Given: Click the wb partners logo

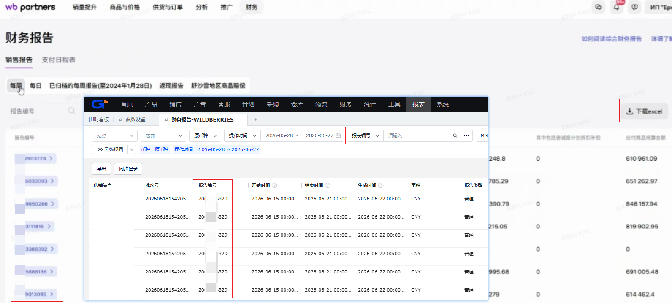Looking at the screenshot, I should 30,7.
